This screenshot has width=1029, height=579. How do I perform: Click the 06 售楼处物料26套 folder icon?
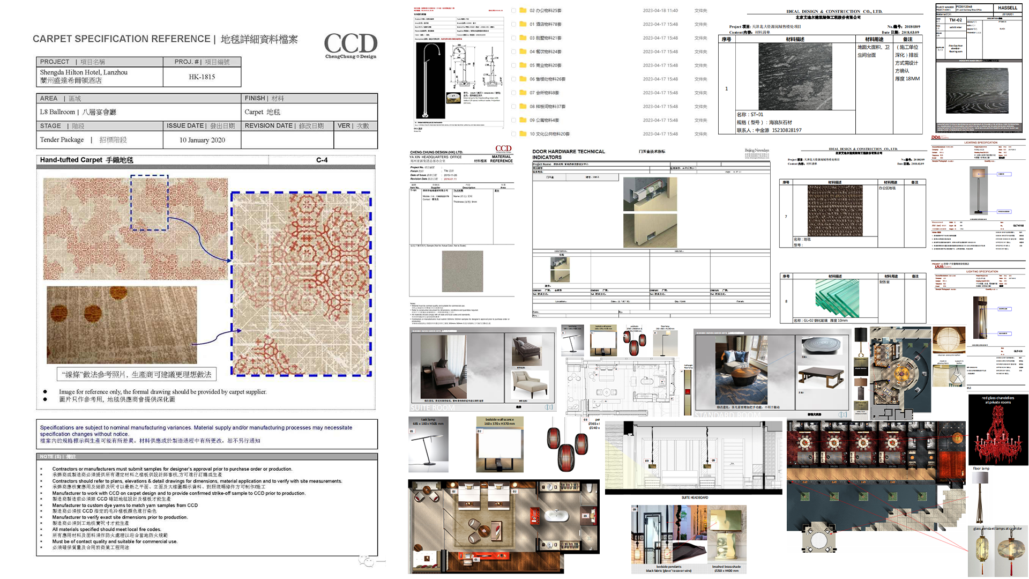523,79
